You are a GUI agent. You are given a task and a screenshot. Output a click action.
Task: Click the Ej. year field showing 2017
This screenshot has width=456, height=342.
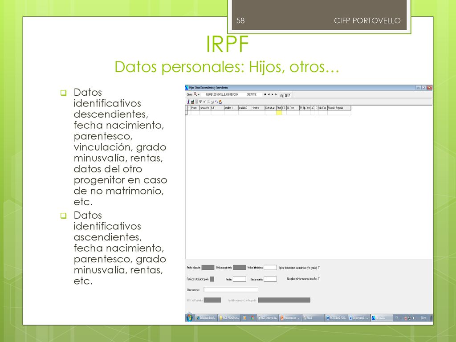tap(287, 95)
